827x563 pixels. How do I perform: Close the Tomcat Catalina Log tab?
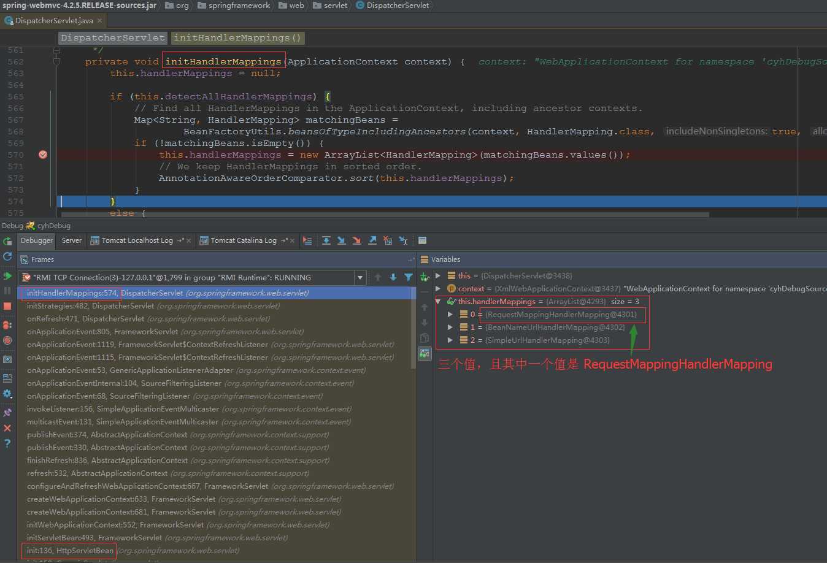click(x=293, y=241)
